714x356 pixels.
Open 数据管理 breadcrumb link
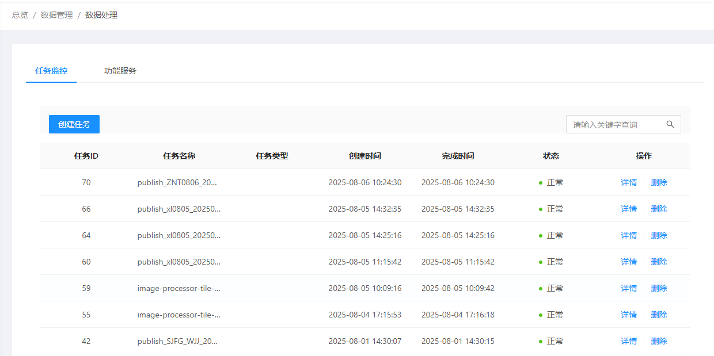pyautogui.click(x=56, y=15)
